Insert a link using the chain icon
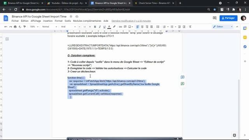Viewport: 249px width, 140px height. [120, 27]
